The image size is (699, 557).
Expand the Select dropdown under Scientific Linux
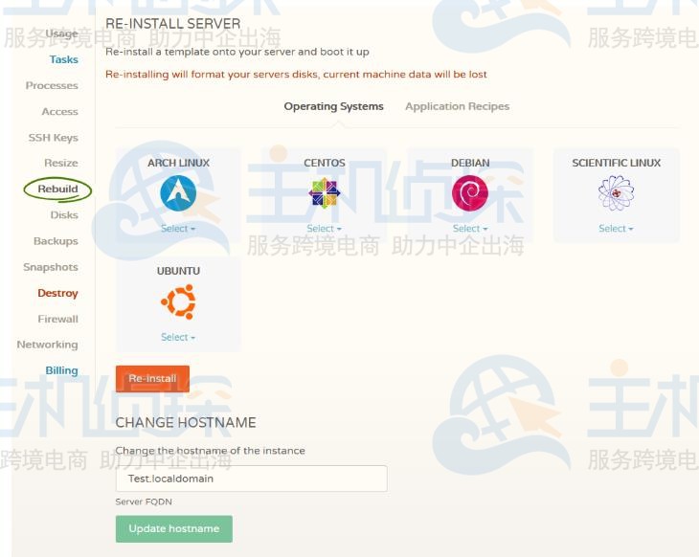point(616,229)
